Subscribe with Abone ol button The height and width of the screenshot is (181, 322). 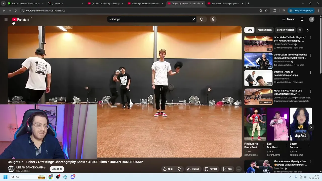pos(57,169)
